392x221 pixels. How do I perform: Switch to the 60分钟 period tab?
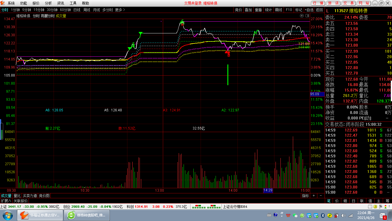[x=65, y=10]
